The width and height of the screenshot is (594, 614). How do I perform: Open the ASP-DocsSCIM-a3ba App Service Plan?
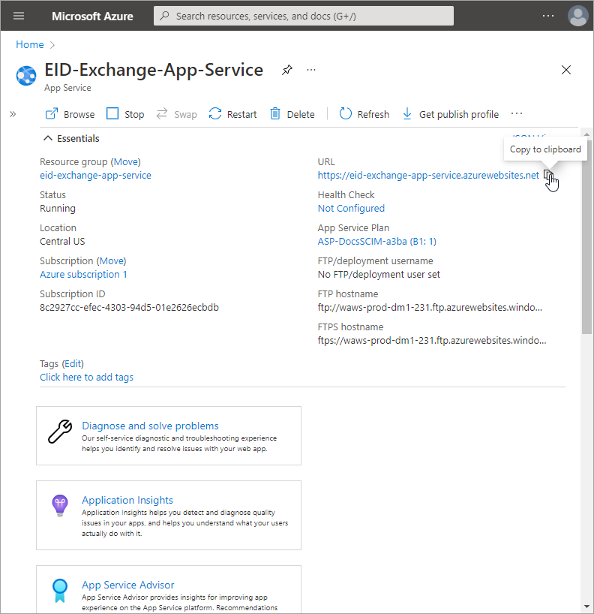[x=376, y=241]
